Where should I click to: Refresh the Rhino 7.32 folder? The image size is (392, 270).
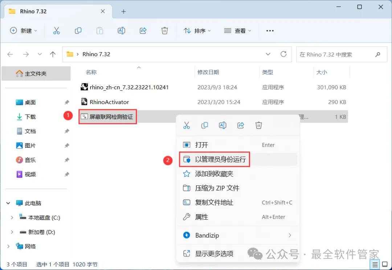(283, 54)
